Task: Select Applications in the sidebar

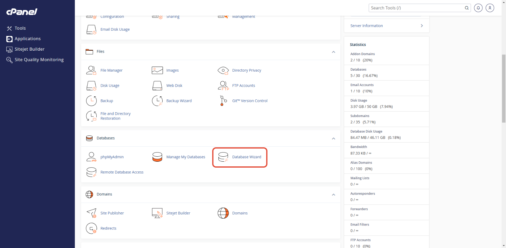Action: click(x=28, y=39)
